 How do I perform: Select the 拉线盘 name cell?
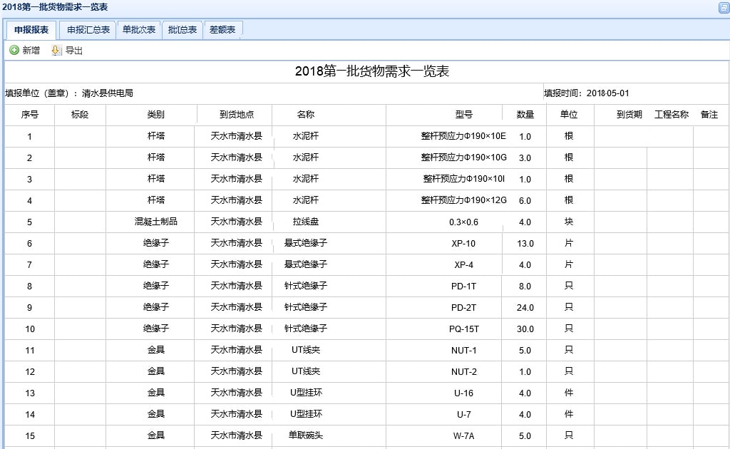pyautogui.click(x=305, y=222)
